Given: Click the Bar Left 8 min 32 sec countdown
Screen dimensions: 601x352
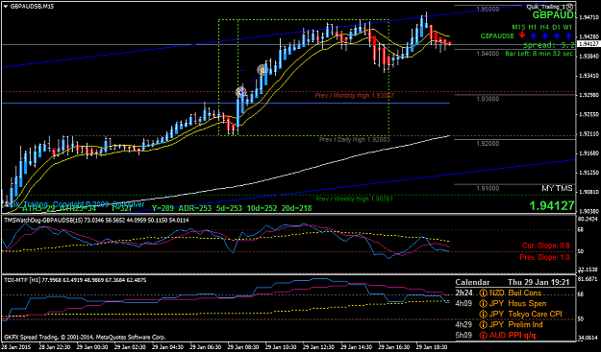Looking at the screenshot, I should coord(538,54).
